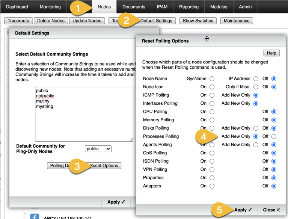Image resolution: width=288 pixels, height=219 pixels.
Task: Set QoS Polling to Off
Action: click(x=274, y=153)
